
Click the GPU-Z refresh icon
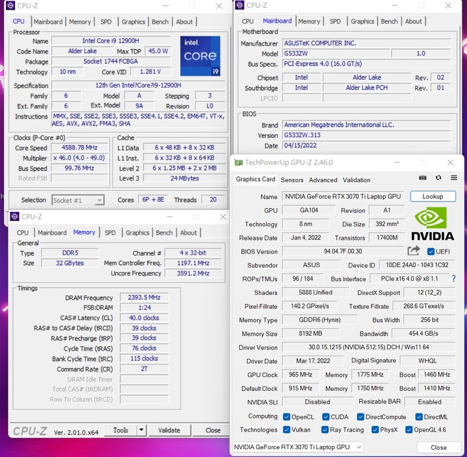click(x=438, y=178)
